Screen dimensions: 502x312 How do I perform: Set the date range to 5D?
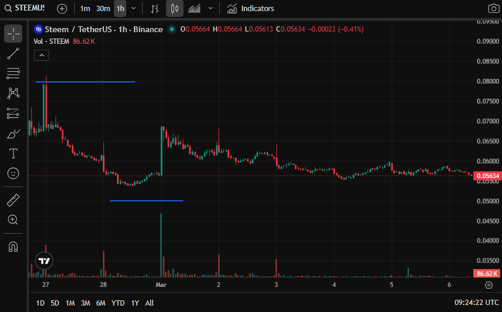pyautogui.click(x=55, y=303)
